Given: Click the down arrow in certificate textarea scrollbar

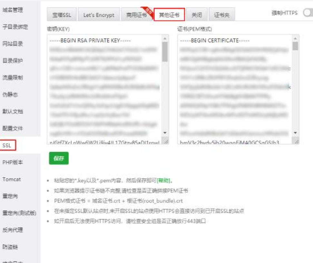Looking at the screenshot, I should coord(295,133).
